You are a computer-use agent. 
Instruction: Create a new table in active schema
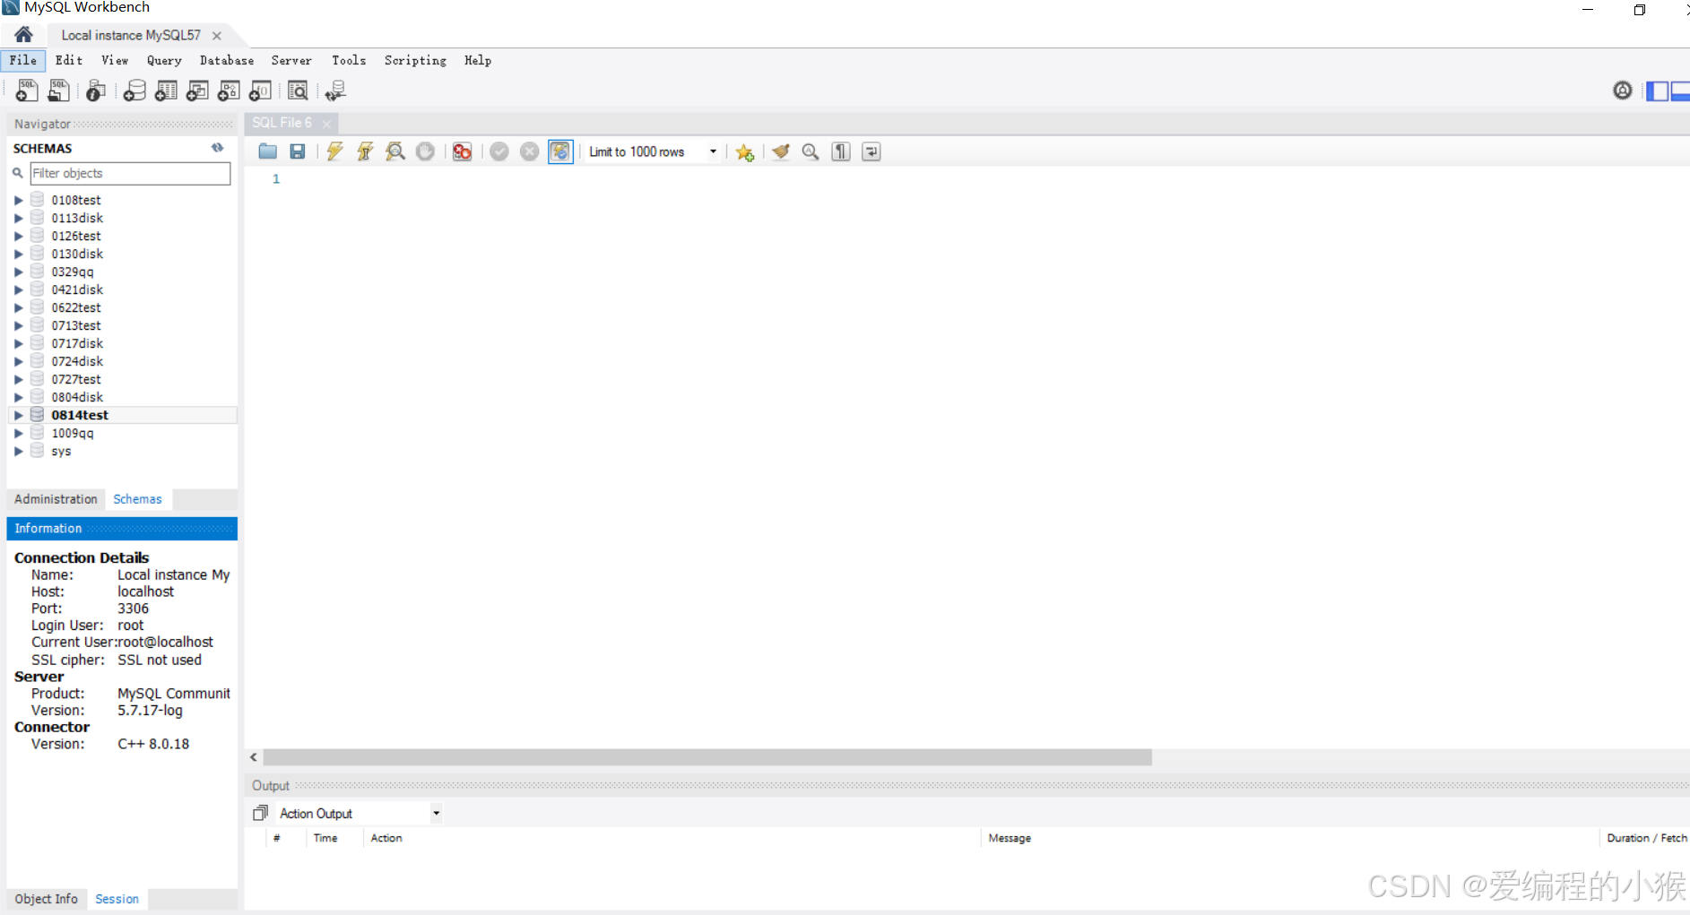click(x=166, y=91)
